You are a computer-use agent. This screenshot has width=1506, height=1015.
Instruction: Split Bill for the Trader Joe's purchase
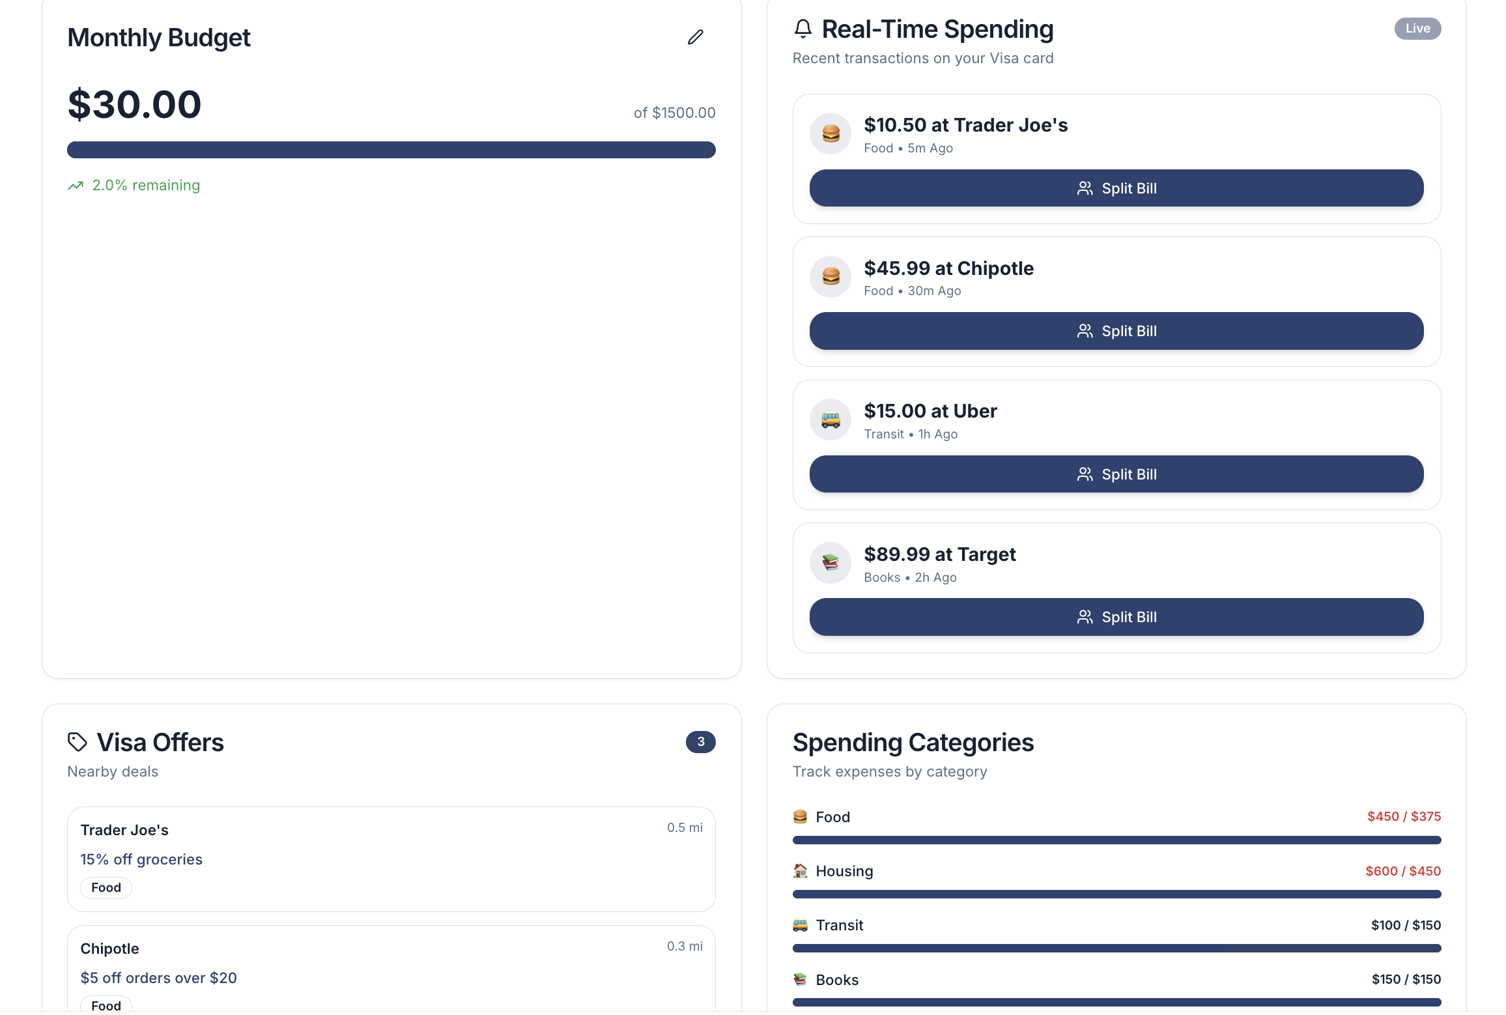pos(1116,188)
